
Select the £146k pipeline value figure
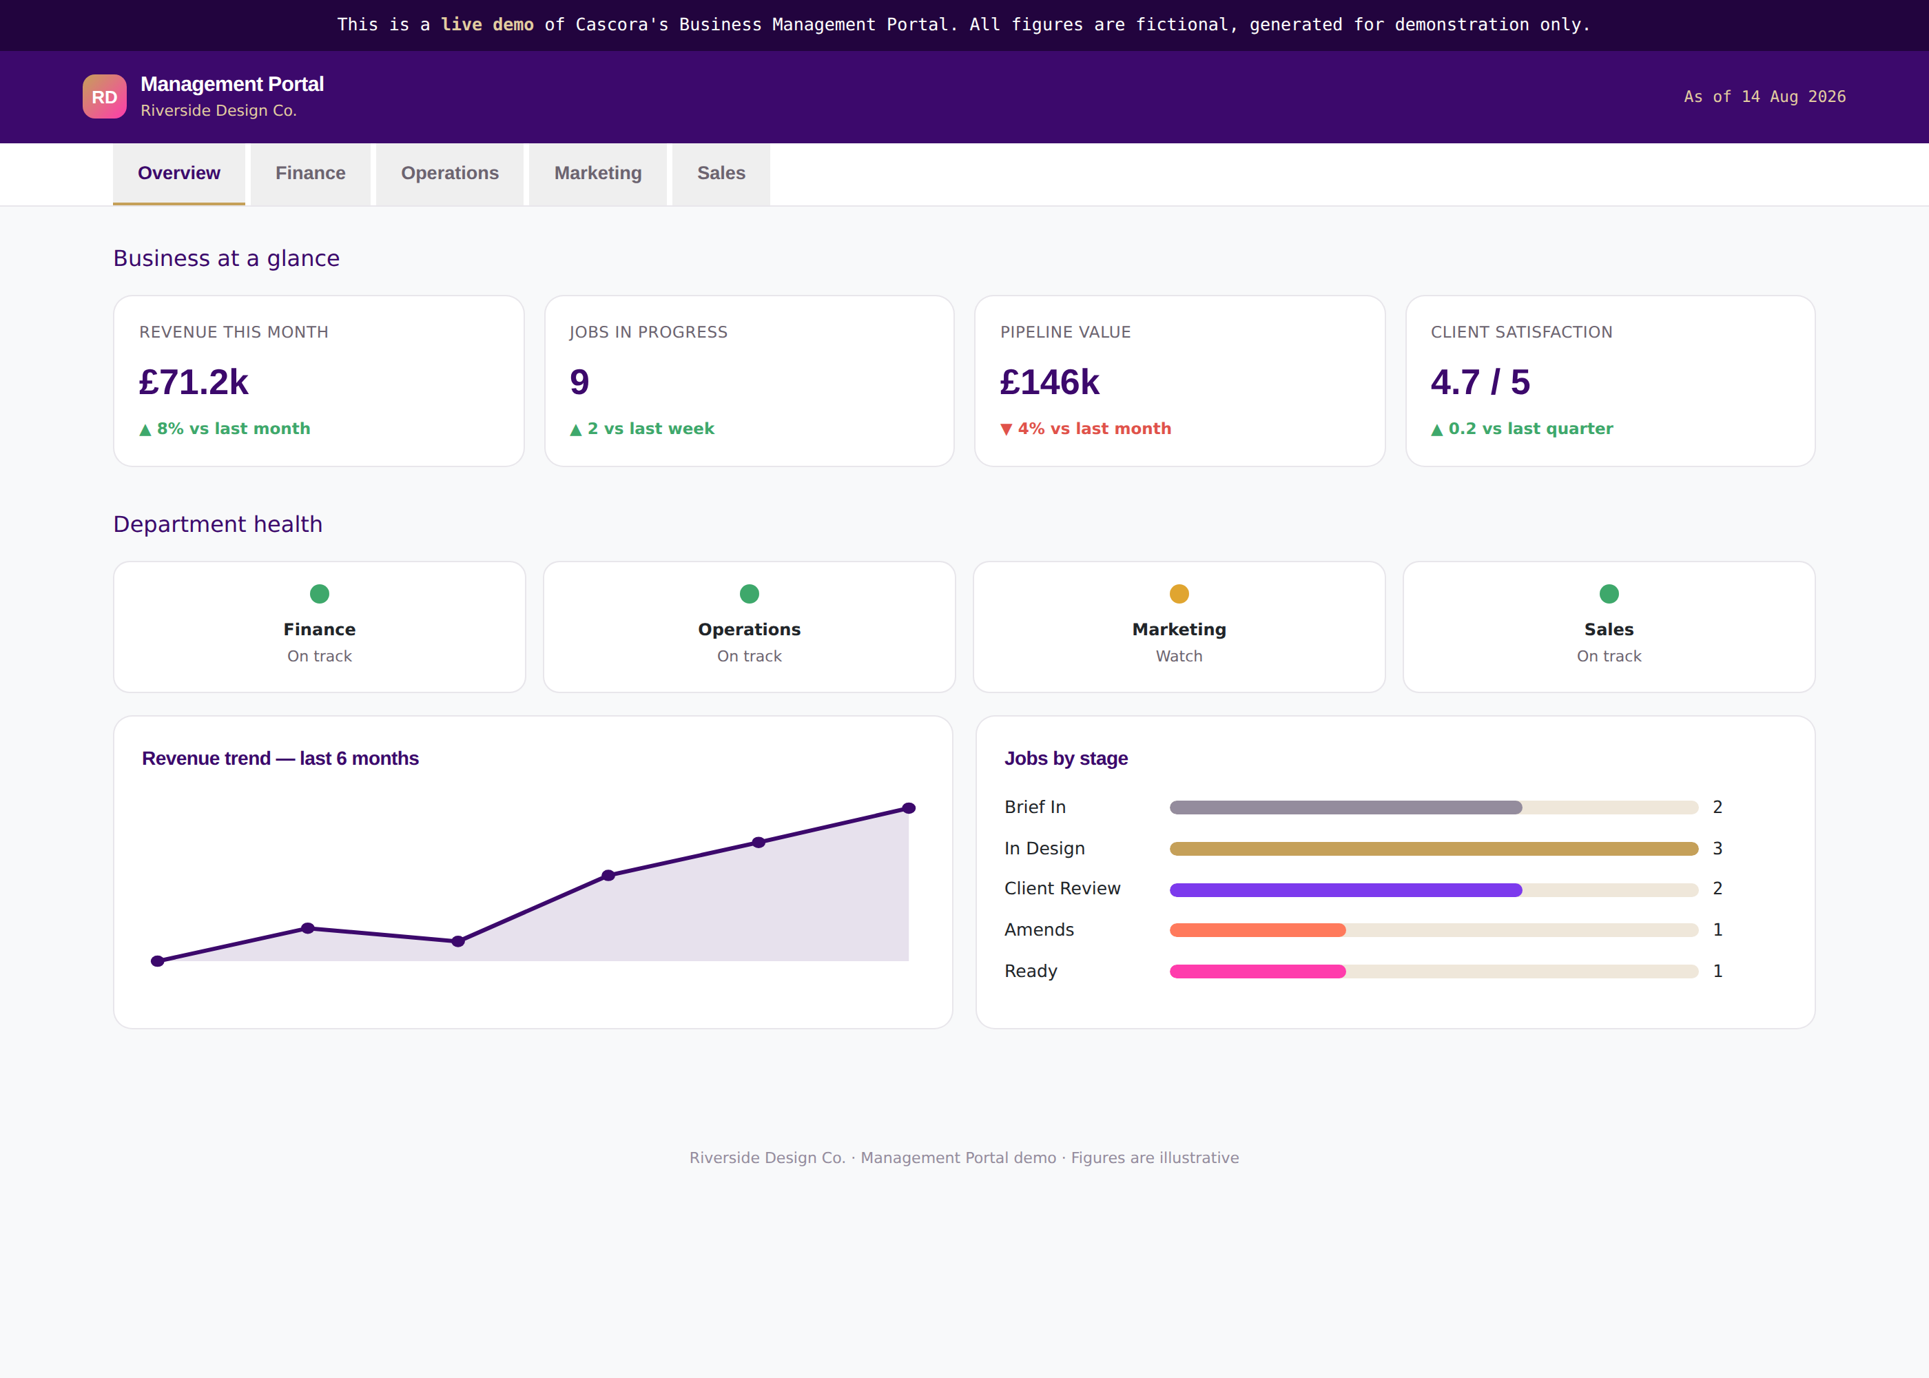[1049, 382]
